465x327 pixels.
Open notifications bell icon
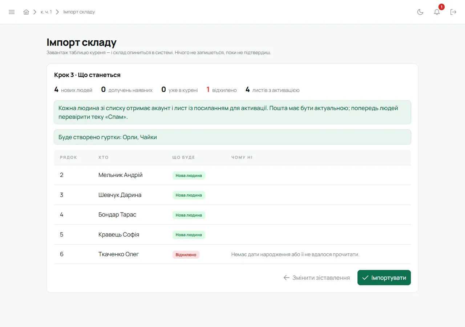(437, 12)
